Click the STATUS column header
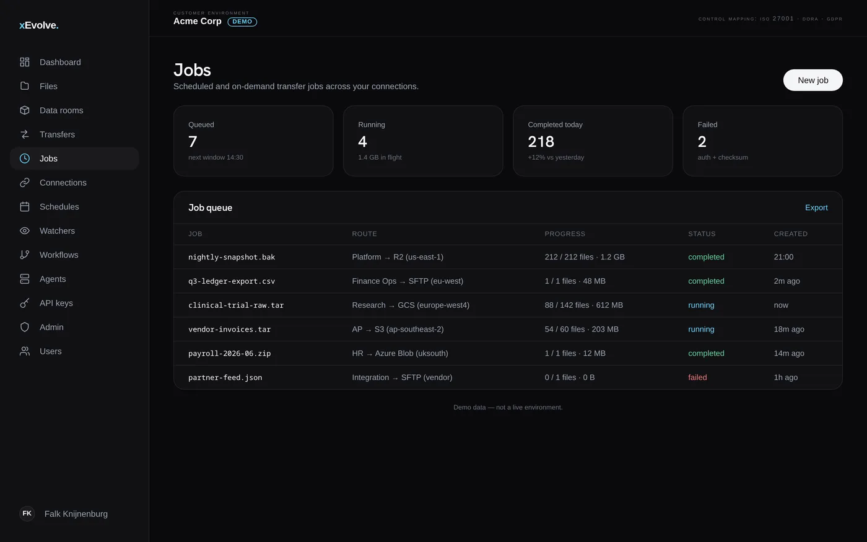Viewport: 867px width, 542px height. [x=702, y=234]
